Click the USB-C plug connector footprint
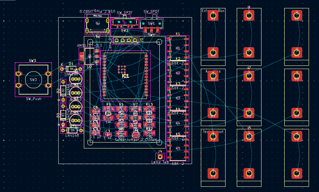The height and width of the screenshot is (192, 319). point(97,24)
